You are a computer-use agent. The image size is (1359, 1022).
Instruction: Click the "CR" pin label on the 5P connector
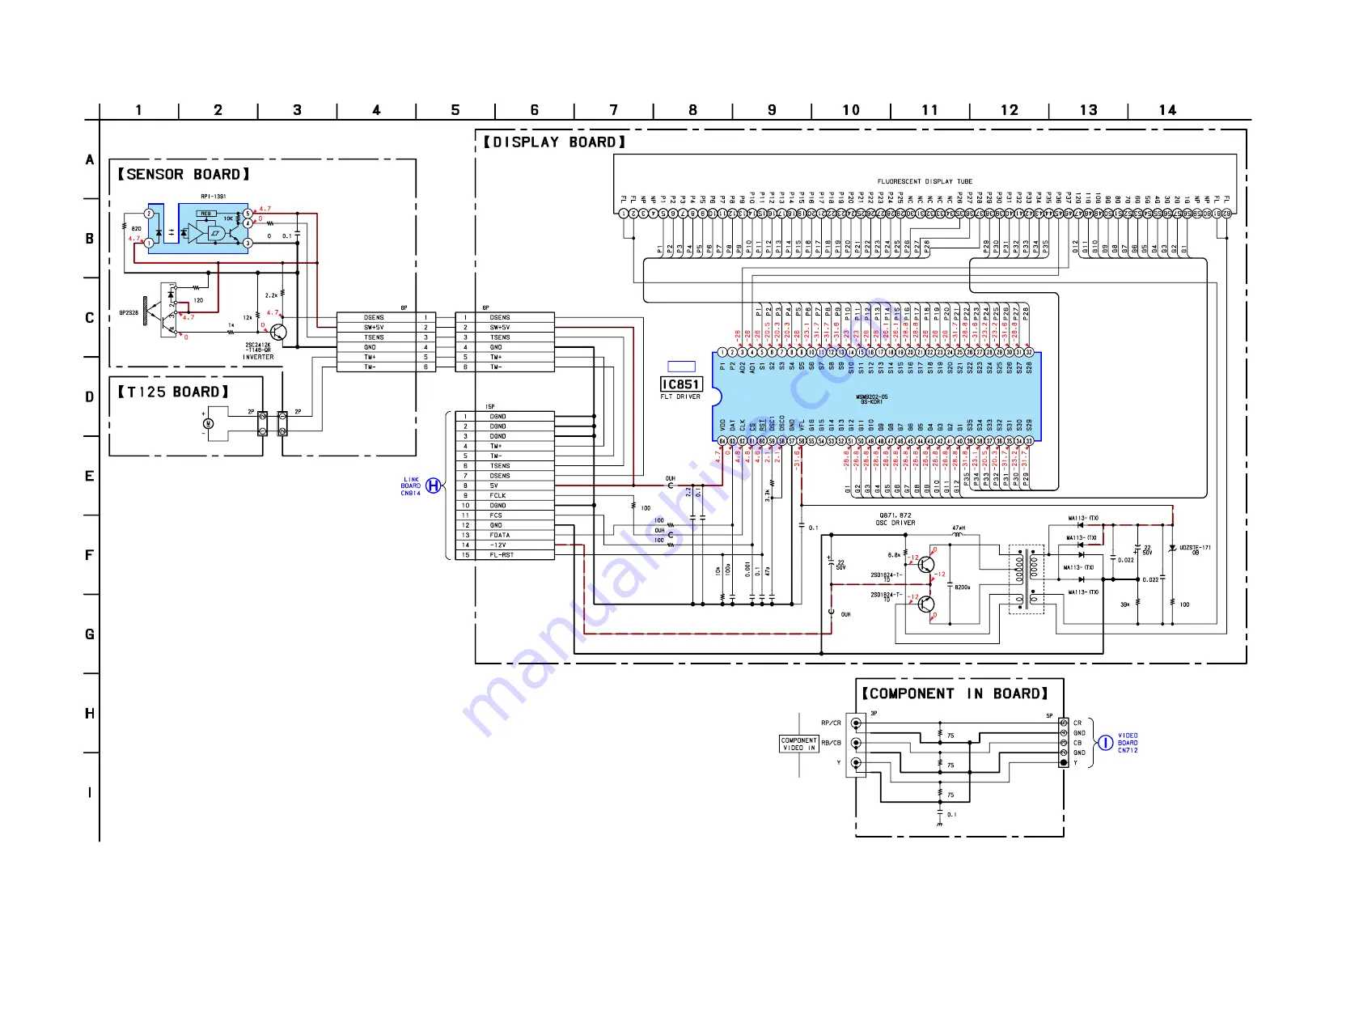click(x=1077, y=723)
